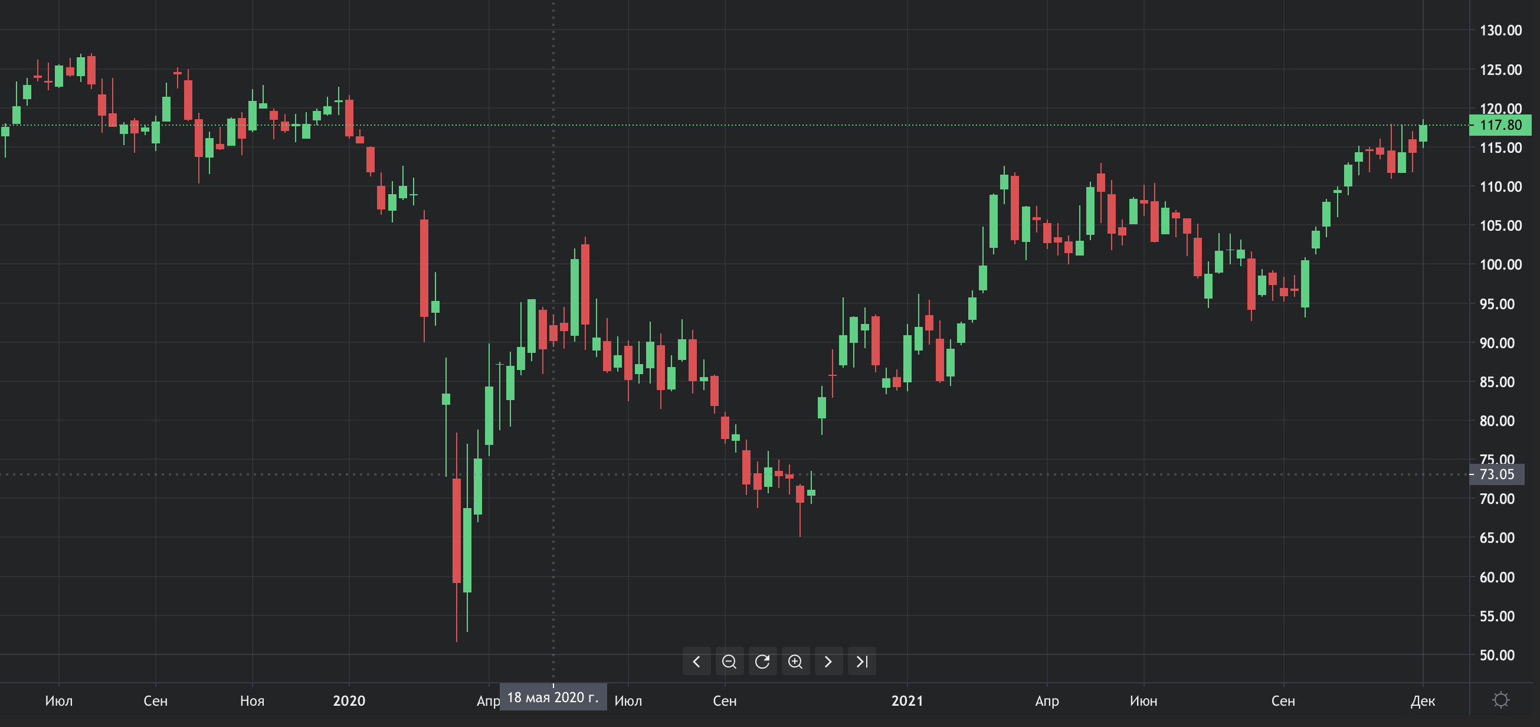Click the 2021 year label on time axis

tap(907, 700)
